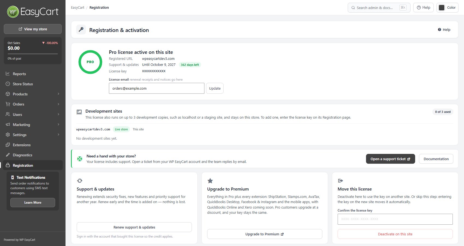Image resolution: width=464 pixels, height=246 pixels.
Task: Click the Registration lock icon
Action: pyautogui.click(x=8, y=165)
